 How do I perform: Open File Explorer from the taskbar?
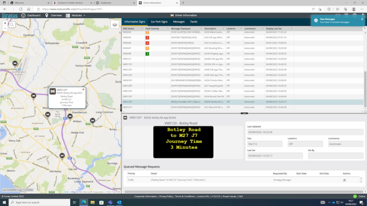click(92, 202)
